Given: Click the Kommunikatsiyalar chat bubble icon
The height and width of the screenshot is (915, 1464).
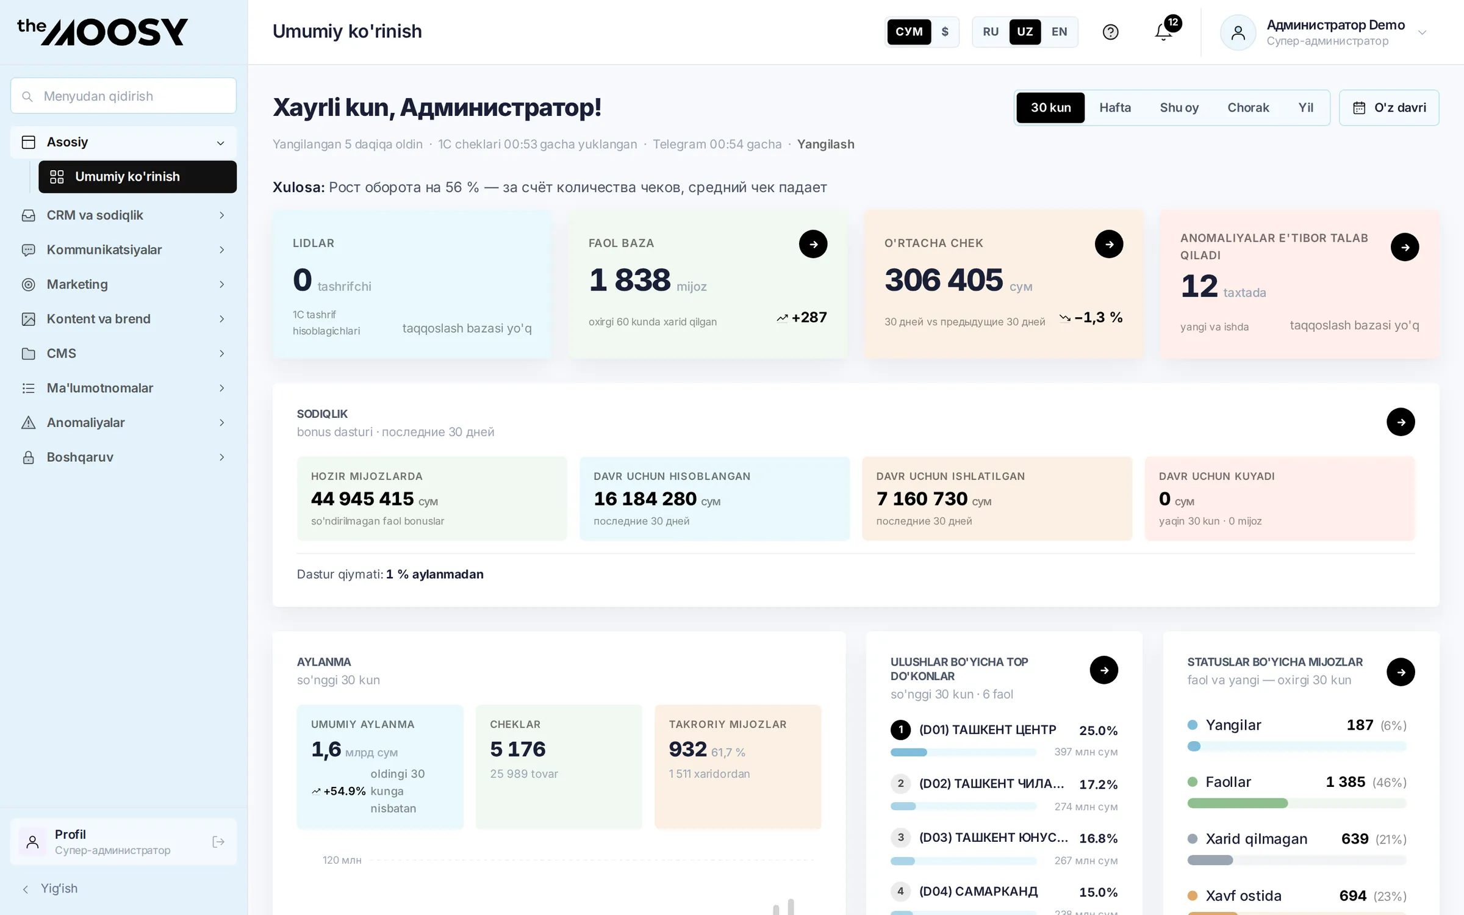Looking at the screenshot, I should click(x=29, y=250).
